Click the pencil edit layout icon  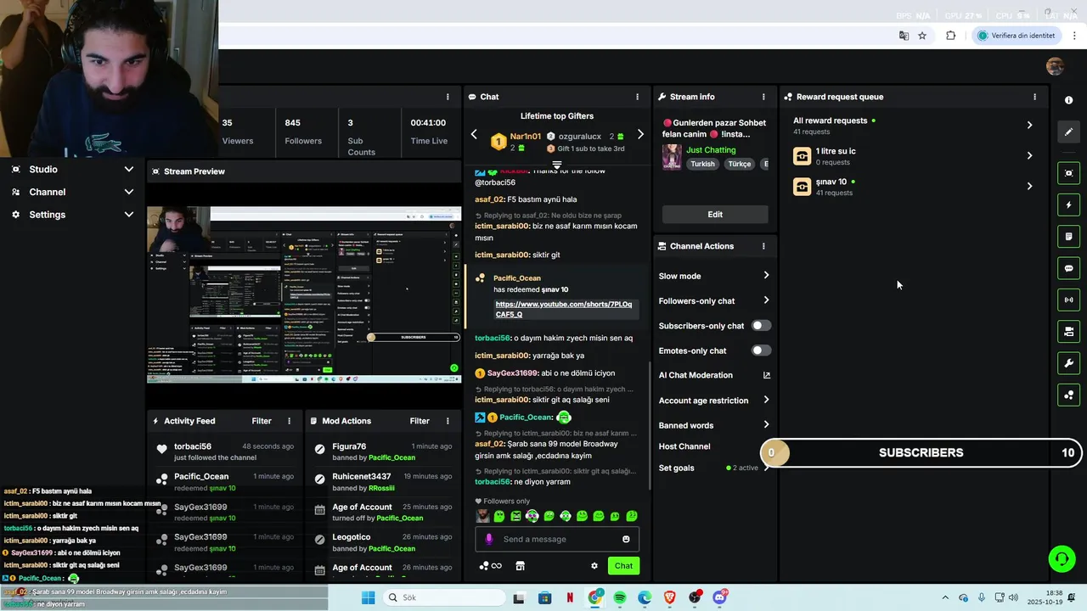point(1068,132)
